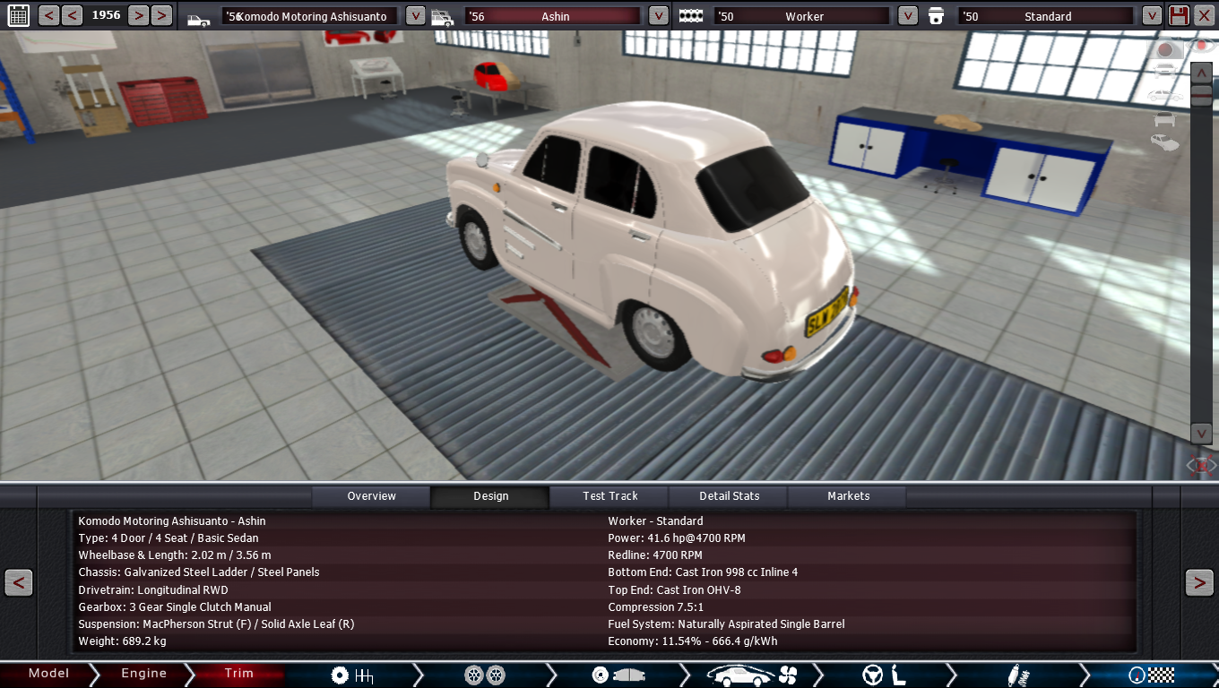Open the suspension spring step
The width and height of the screenshot is (1219, 688).
[x=1017, y=675]
